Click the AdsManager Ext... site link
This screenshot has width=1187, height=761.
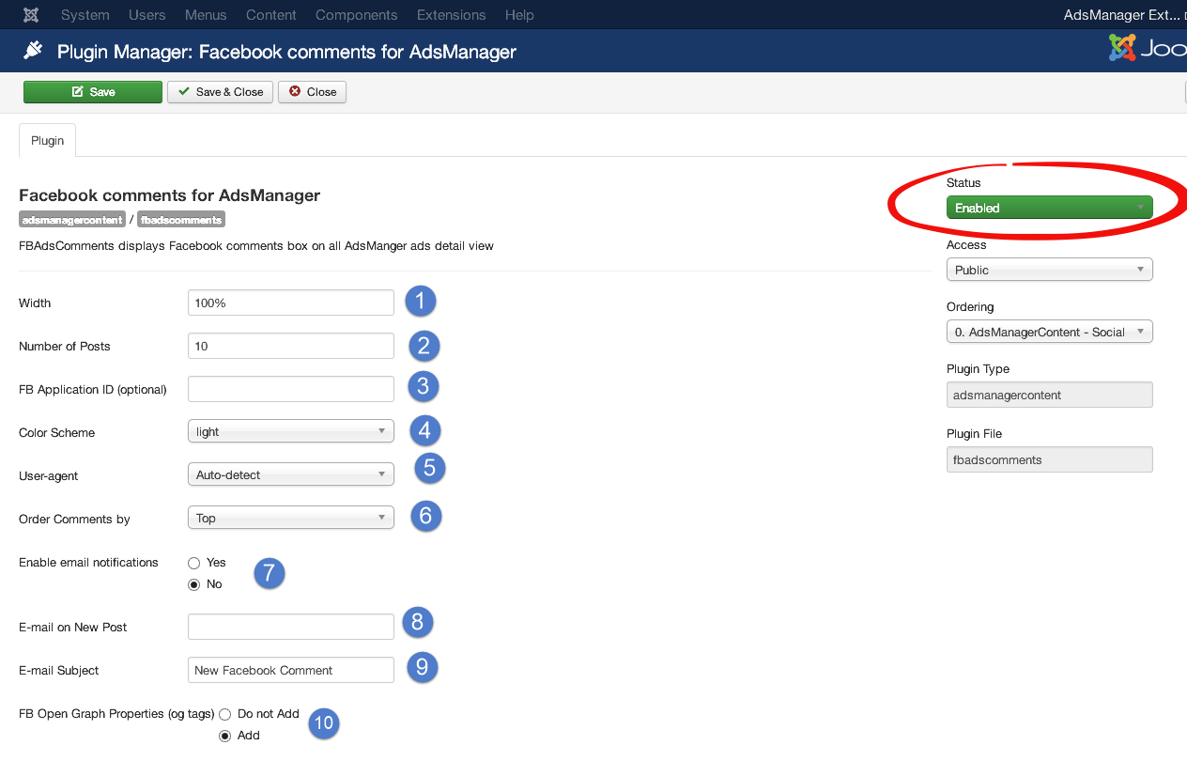[x=1124, y=15]
